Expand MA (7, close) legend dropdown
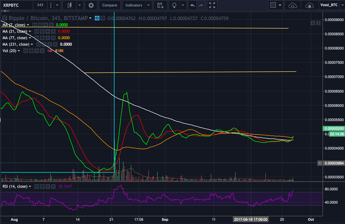The image size is (345, 224). tap(28, 25)
